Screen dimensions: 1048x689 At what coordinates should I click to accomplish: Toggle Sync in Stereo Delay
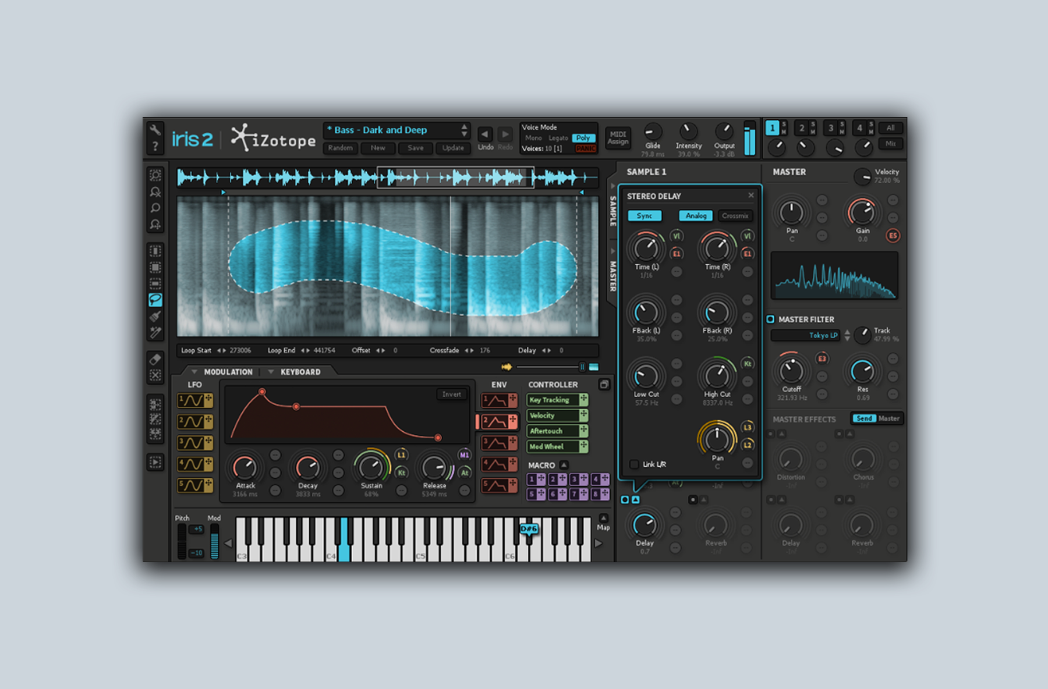tap(644, 216)
